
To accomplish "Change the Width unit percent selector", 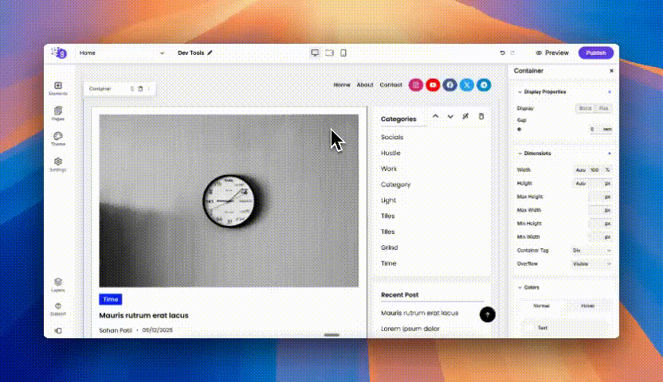I will click(607, 170).
